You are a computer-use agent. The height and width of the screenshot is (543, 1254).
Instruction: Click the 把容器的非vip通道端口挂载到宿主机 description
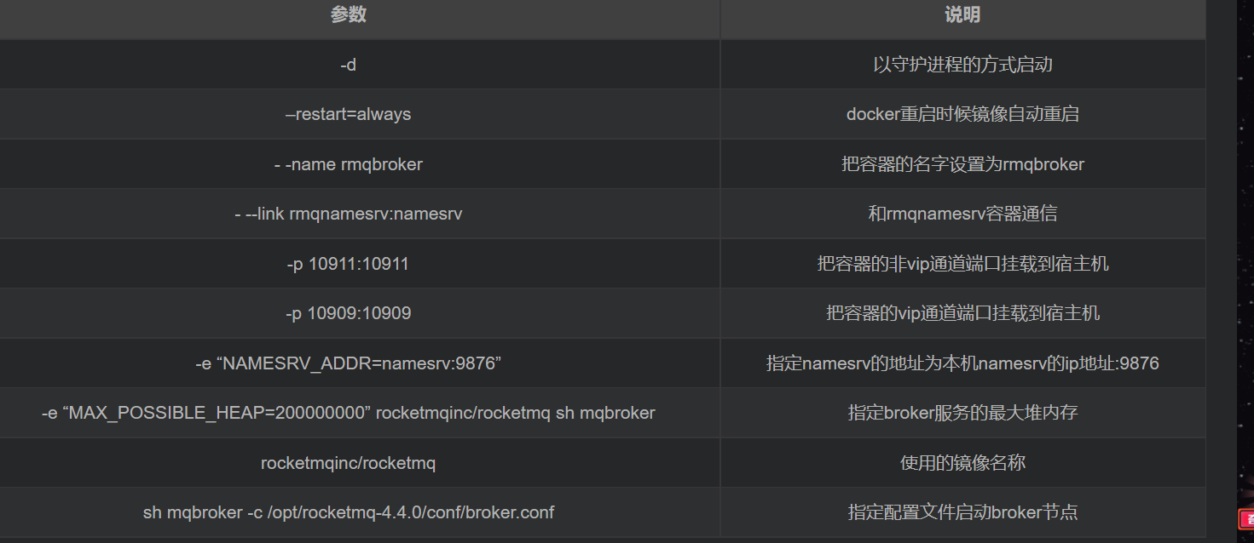coord(962,264)
